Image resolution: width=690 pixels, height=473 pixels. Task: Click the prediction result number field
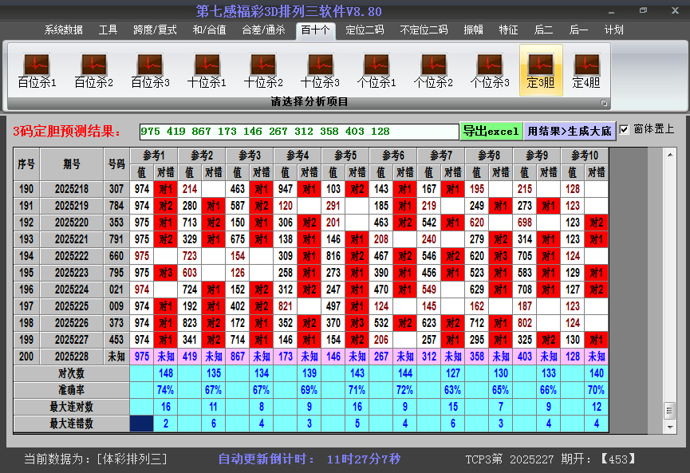[x=298, y=131]
